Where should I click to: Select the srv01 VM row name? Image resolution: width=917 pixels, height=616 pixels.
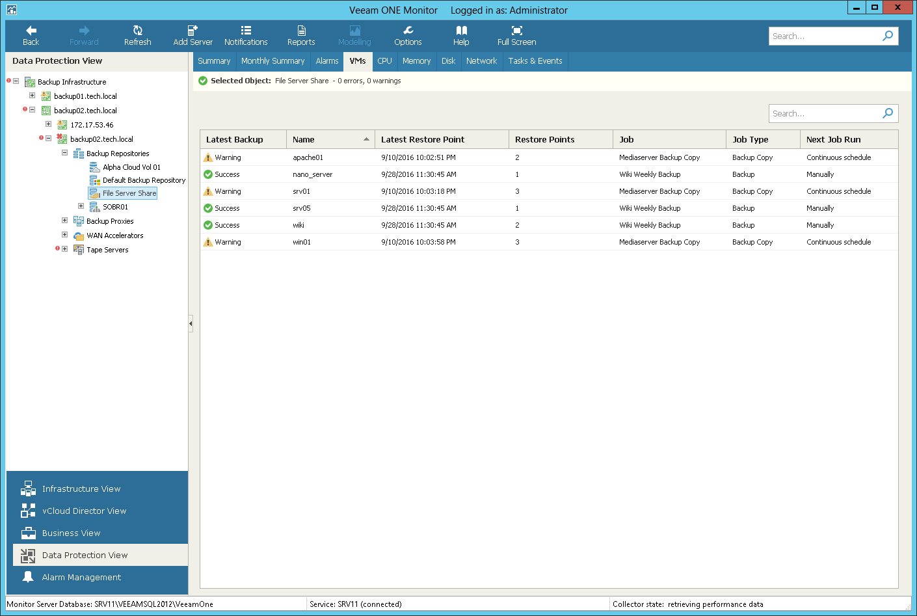(x=301, y=191)
